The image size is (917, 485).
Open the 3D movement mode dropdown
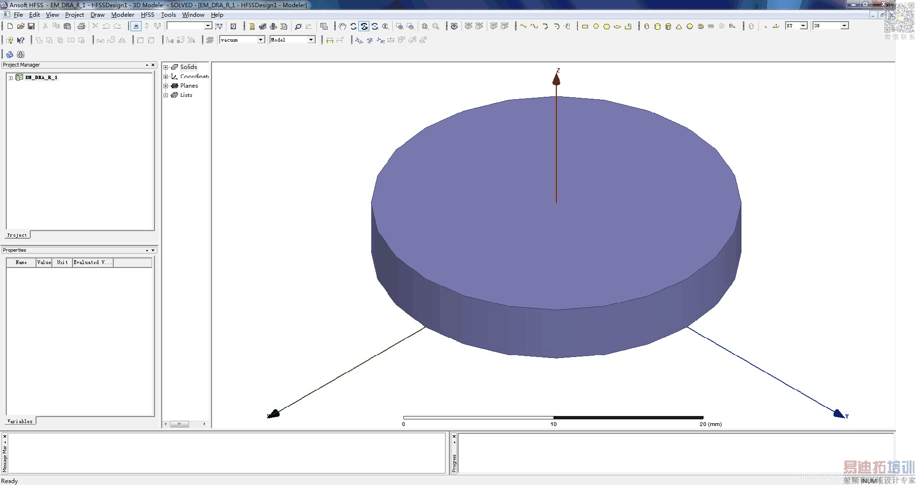point(845,26)
